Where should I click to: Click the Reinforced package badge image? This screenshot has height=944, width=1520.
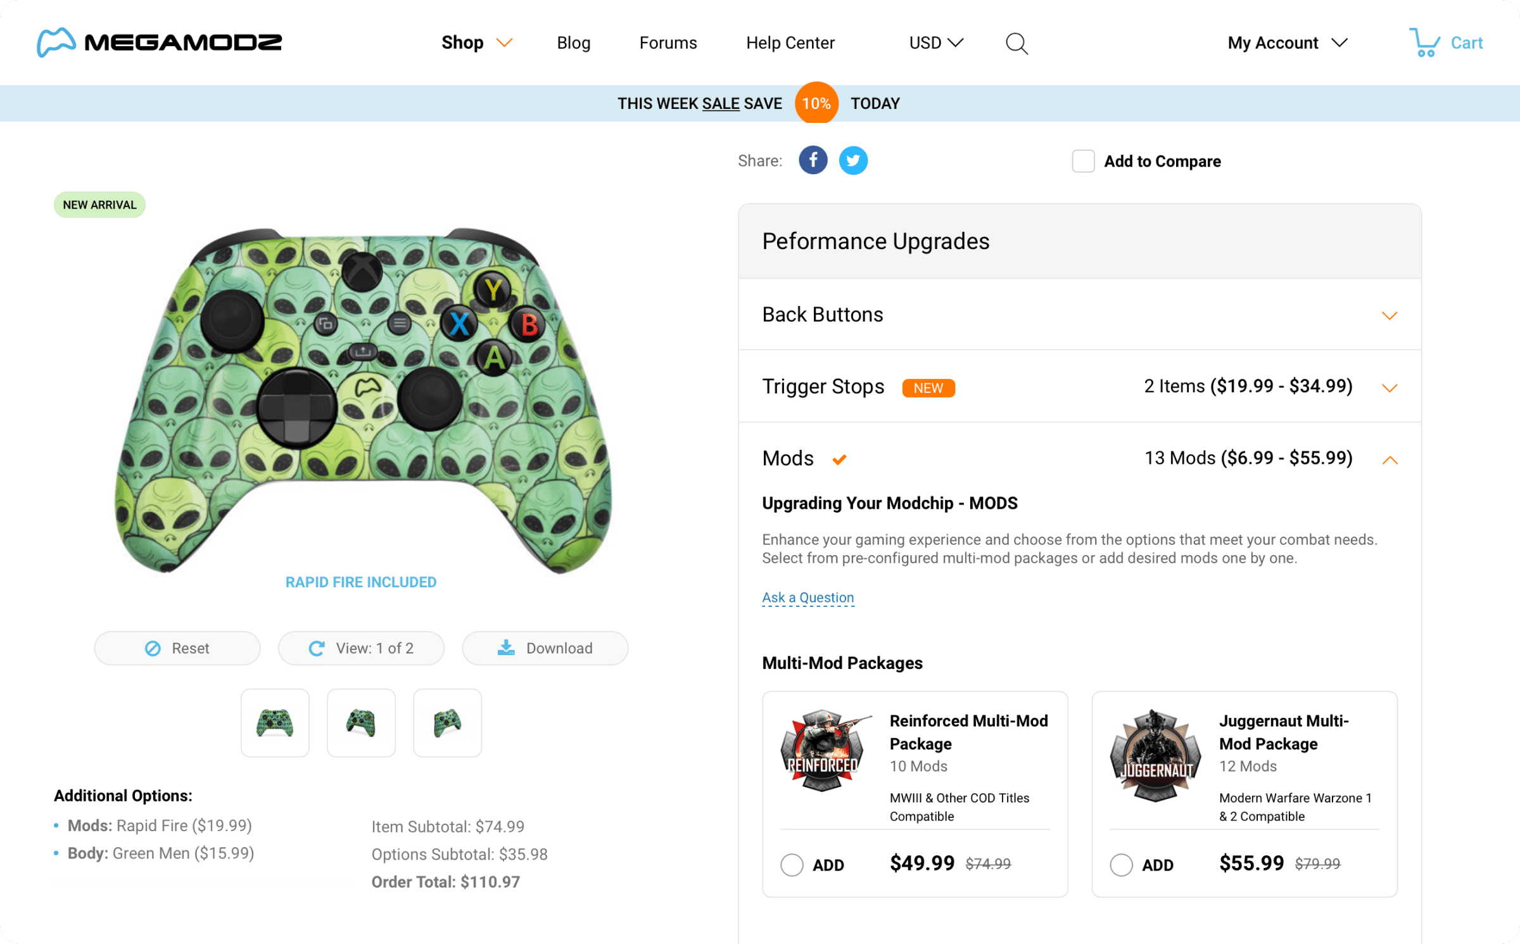[x=822, y=751]
